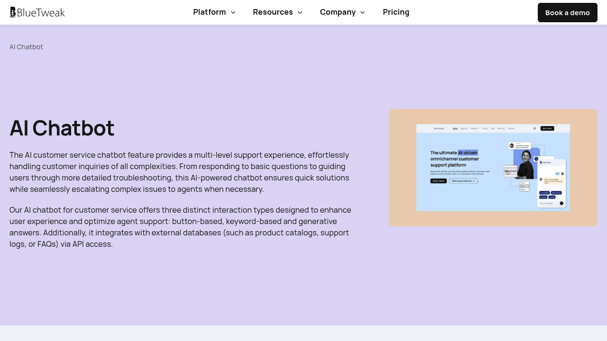Click the user avatar beside the Hello bubble
Viewport: 607px width, 341px height.
(x=562, y=173)
